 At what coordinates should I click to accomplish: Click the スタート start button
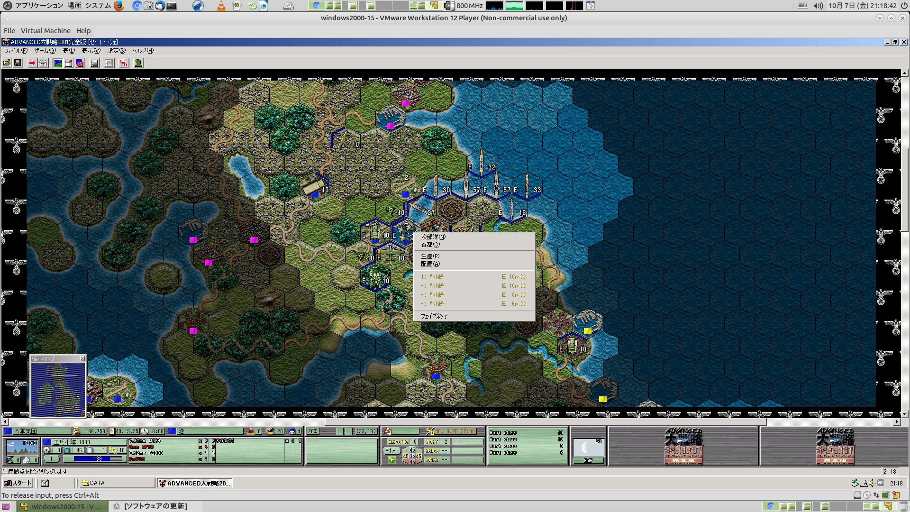[18, 483]
